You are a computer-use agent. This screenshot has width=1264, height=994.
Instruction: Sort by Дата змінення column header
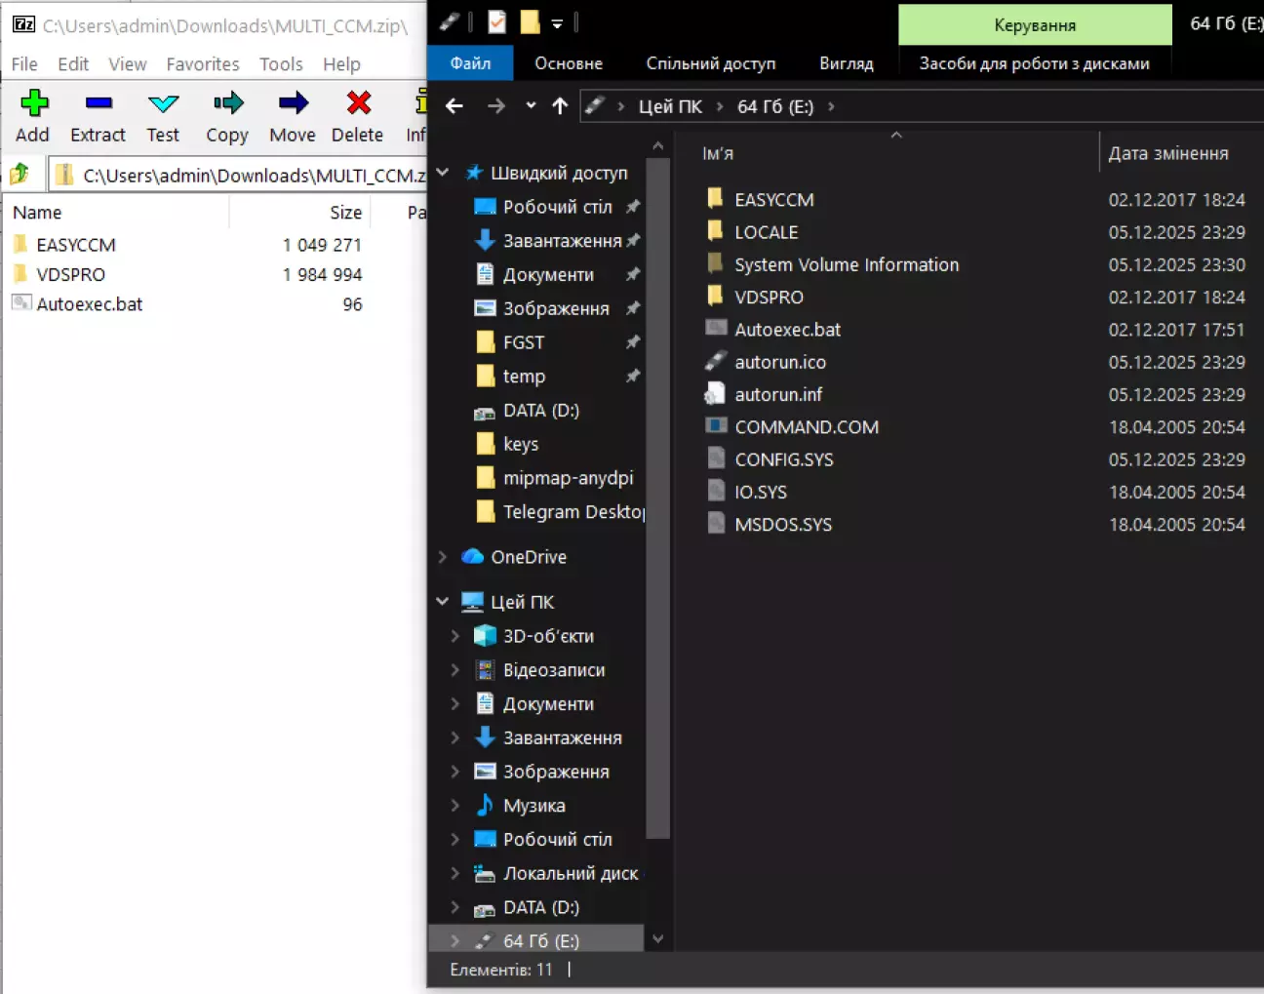tap(1167, 153)
